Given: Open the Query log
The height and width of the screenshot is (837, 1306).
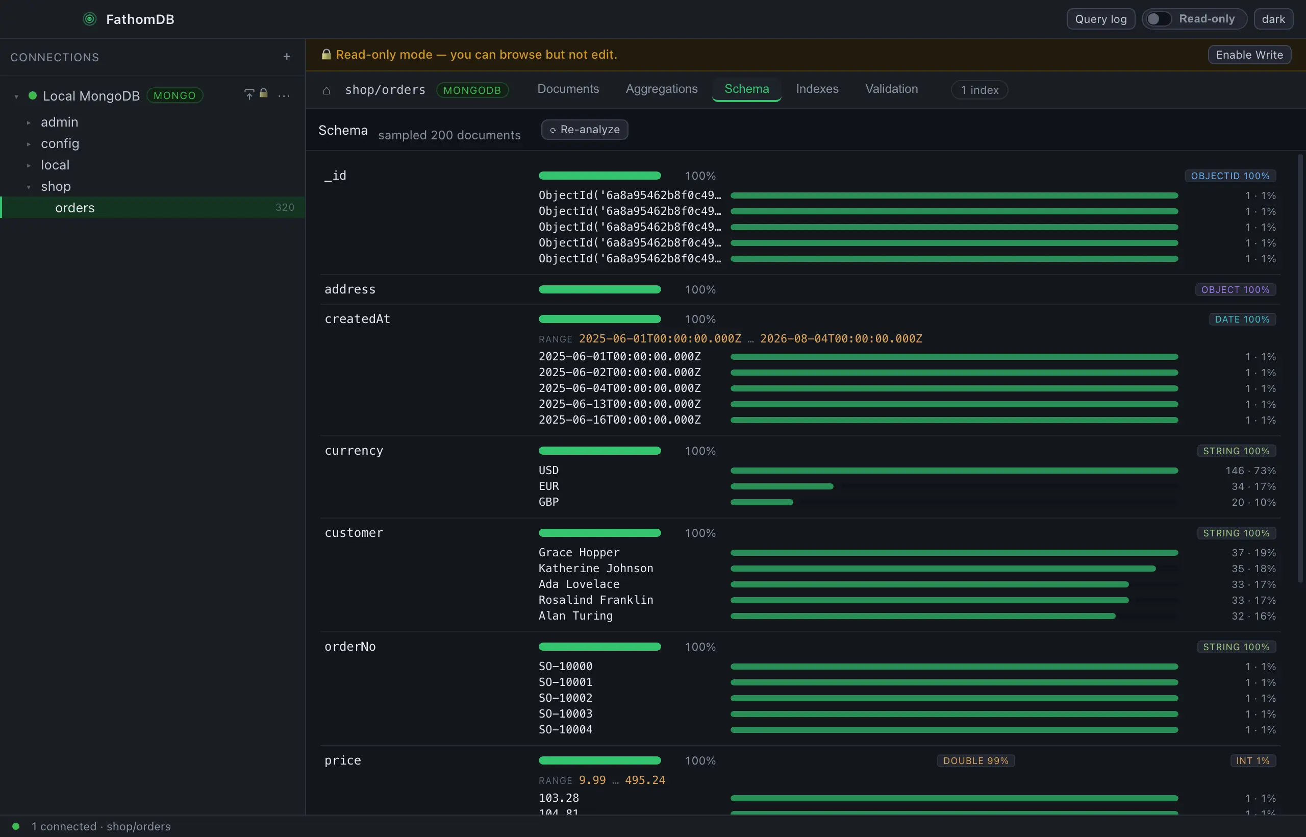Looking at the screenshot, I should click(x=1100, y=19).
